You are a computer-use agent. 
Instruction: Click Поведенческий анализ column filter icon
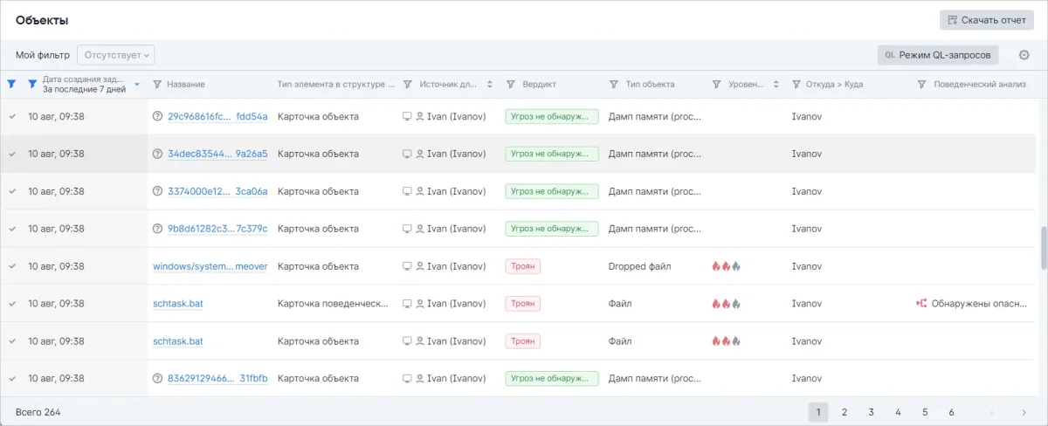point(922,85)
